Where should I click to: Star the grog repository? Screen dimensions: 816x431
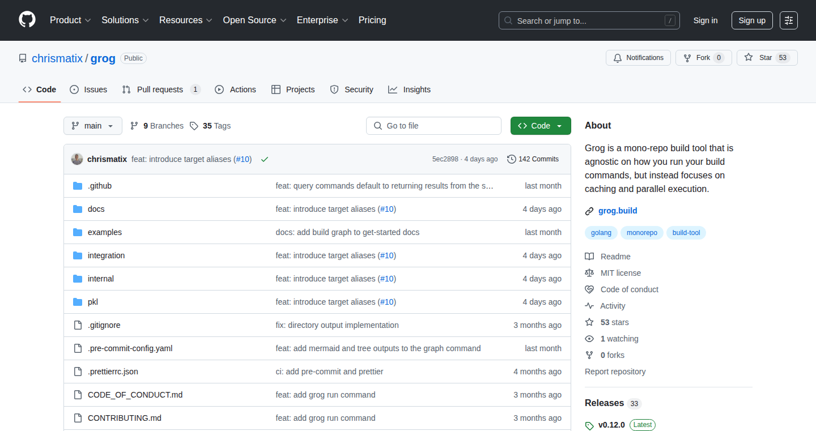(x=767, y=58)
